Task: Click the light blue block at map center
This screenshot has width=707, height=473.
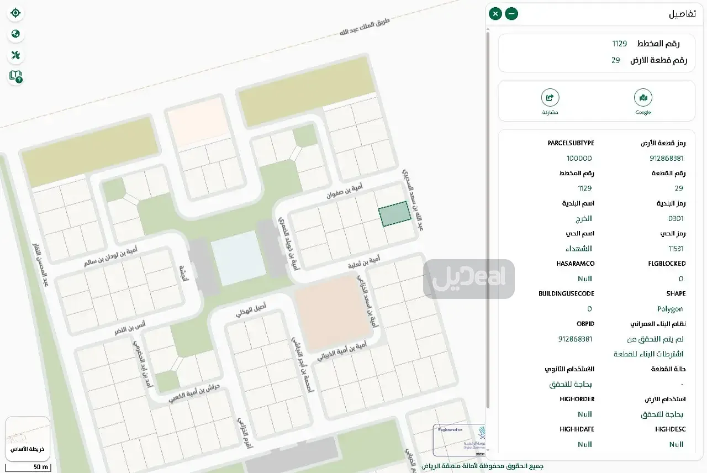Action: (x=239, y=258)
